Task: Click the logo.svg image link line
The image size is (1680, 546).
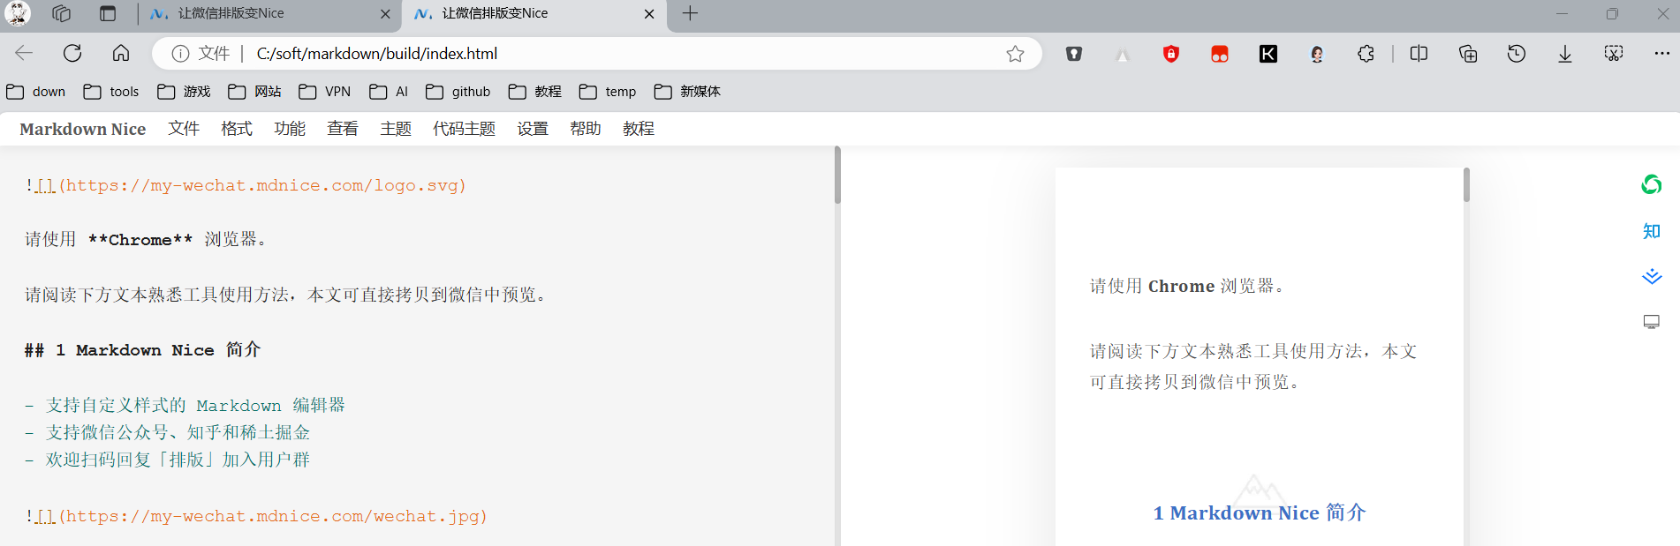Action: coord(246,185)
